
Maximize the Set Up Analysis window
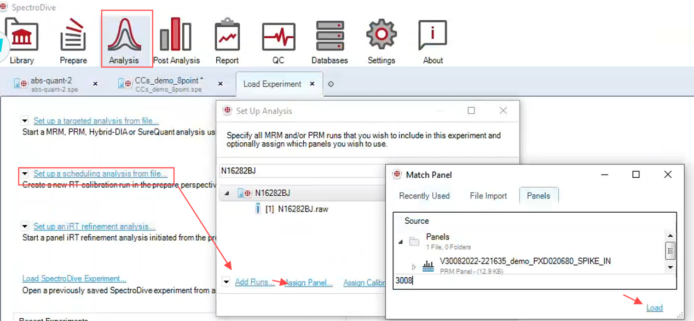pos(471,110)
